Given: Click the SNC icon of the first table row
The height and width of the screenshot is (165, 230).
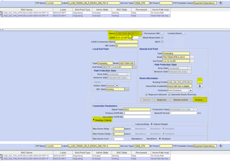Looking at the screenshot, I should click(x=2, y=13).
